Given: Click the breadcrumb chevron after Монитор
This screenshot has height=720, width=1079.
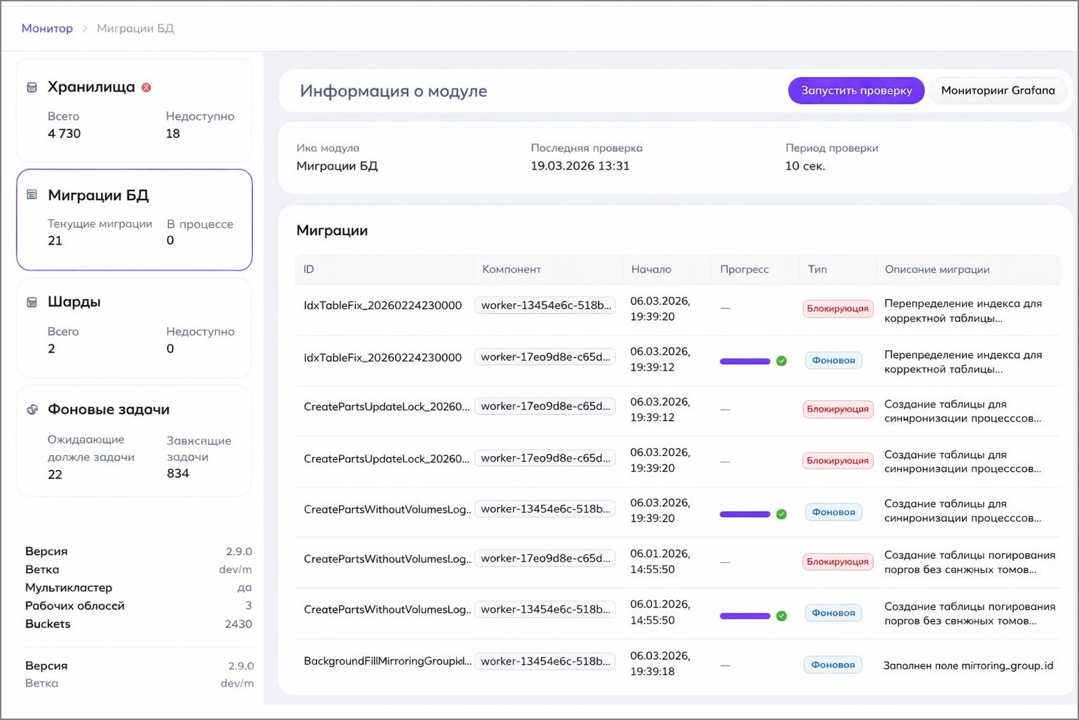Looking at the screenshot, I should (85, 29).
